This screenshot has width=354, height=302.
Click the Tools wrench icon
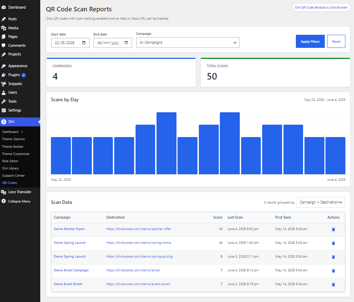click(x=3, y=102)
